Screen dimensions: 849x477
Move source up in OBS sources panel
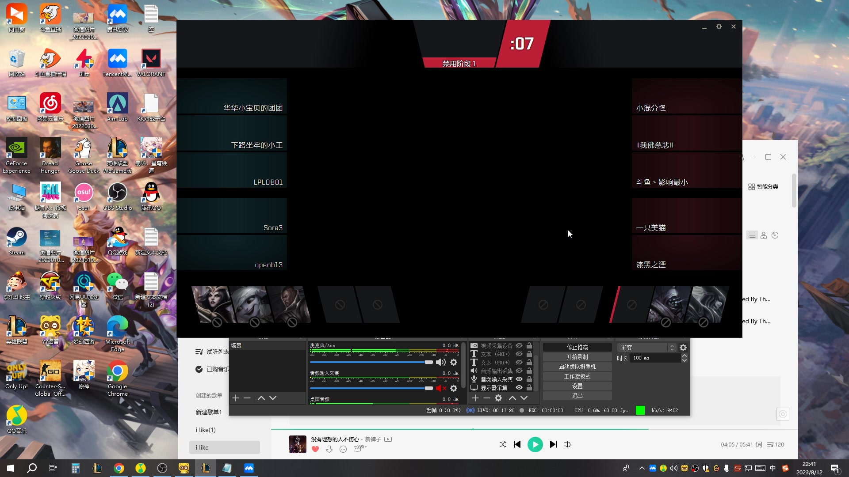click(x=512, y=398)
